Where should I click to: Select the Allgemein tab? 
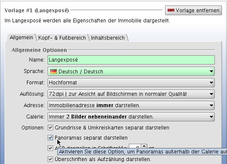coord(21,38)
